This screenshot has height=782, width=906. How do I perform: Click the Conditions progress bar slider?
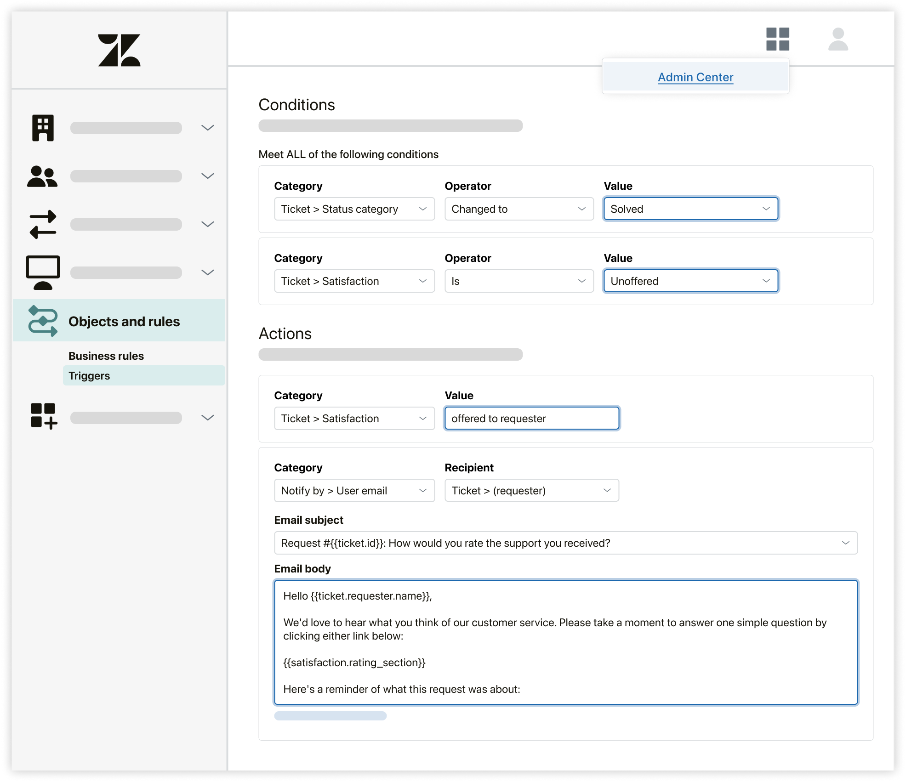click(390, 125)
